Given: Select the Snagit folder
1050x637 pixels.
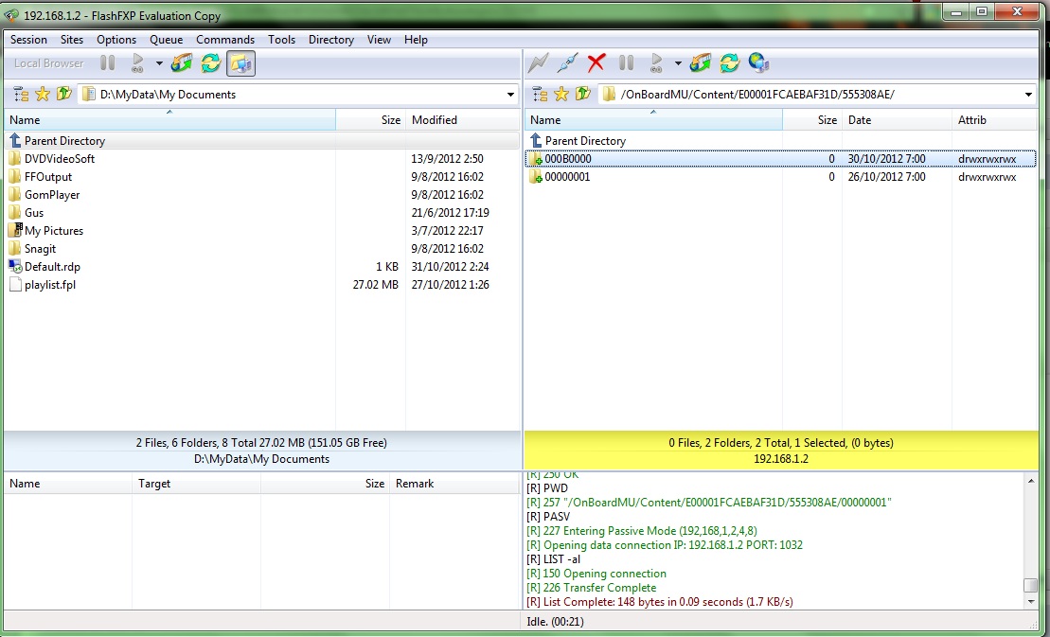Looking at the screenshot, I should (262, 249).
